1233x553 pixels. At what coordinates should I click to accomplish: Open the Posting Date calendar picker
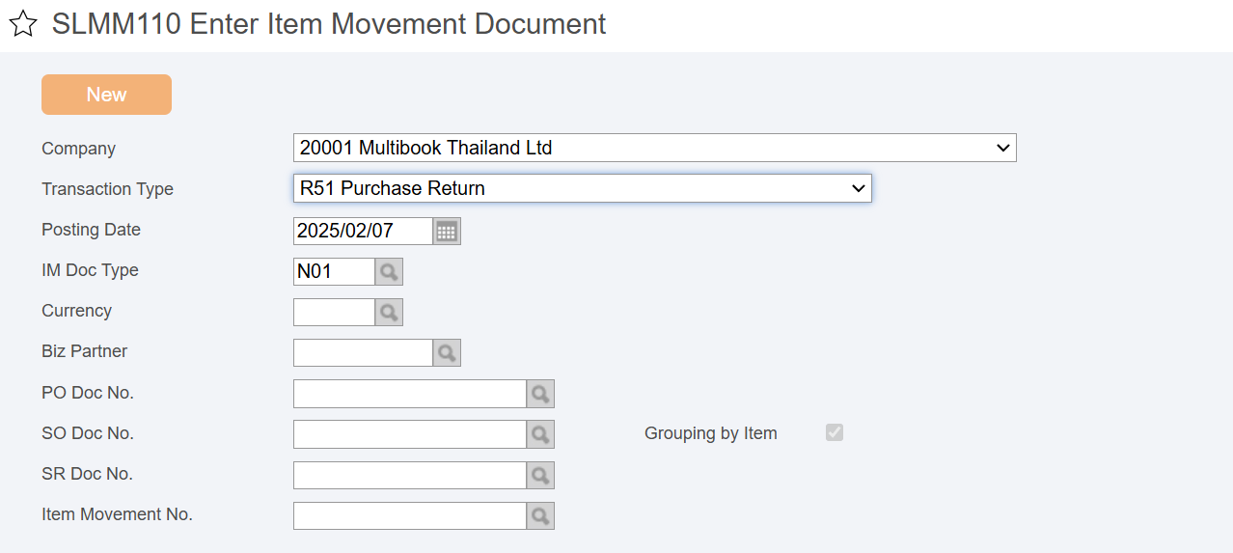pos(447,232)
